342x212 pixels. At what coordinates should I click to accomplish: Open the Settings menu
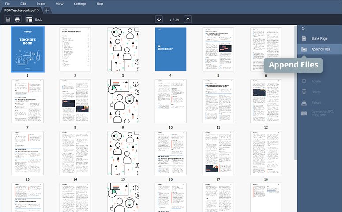click(x=80, y=4)
